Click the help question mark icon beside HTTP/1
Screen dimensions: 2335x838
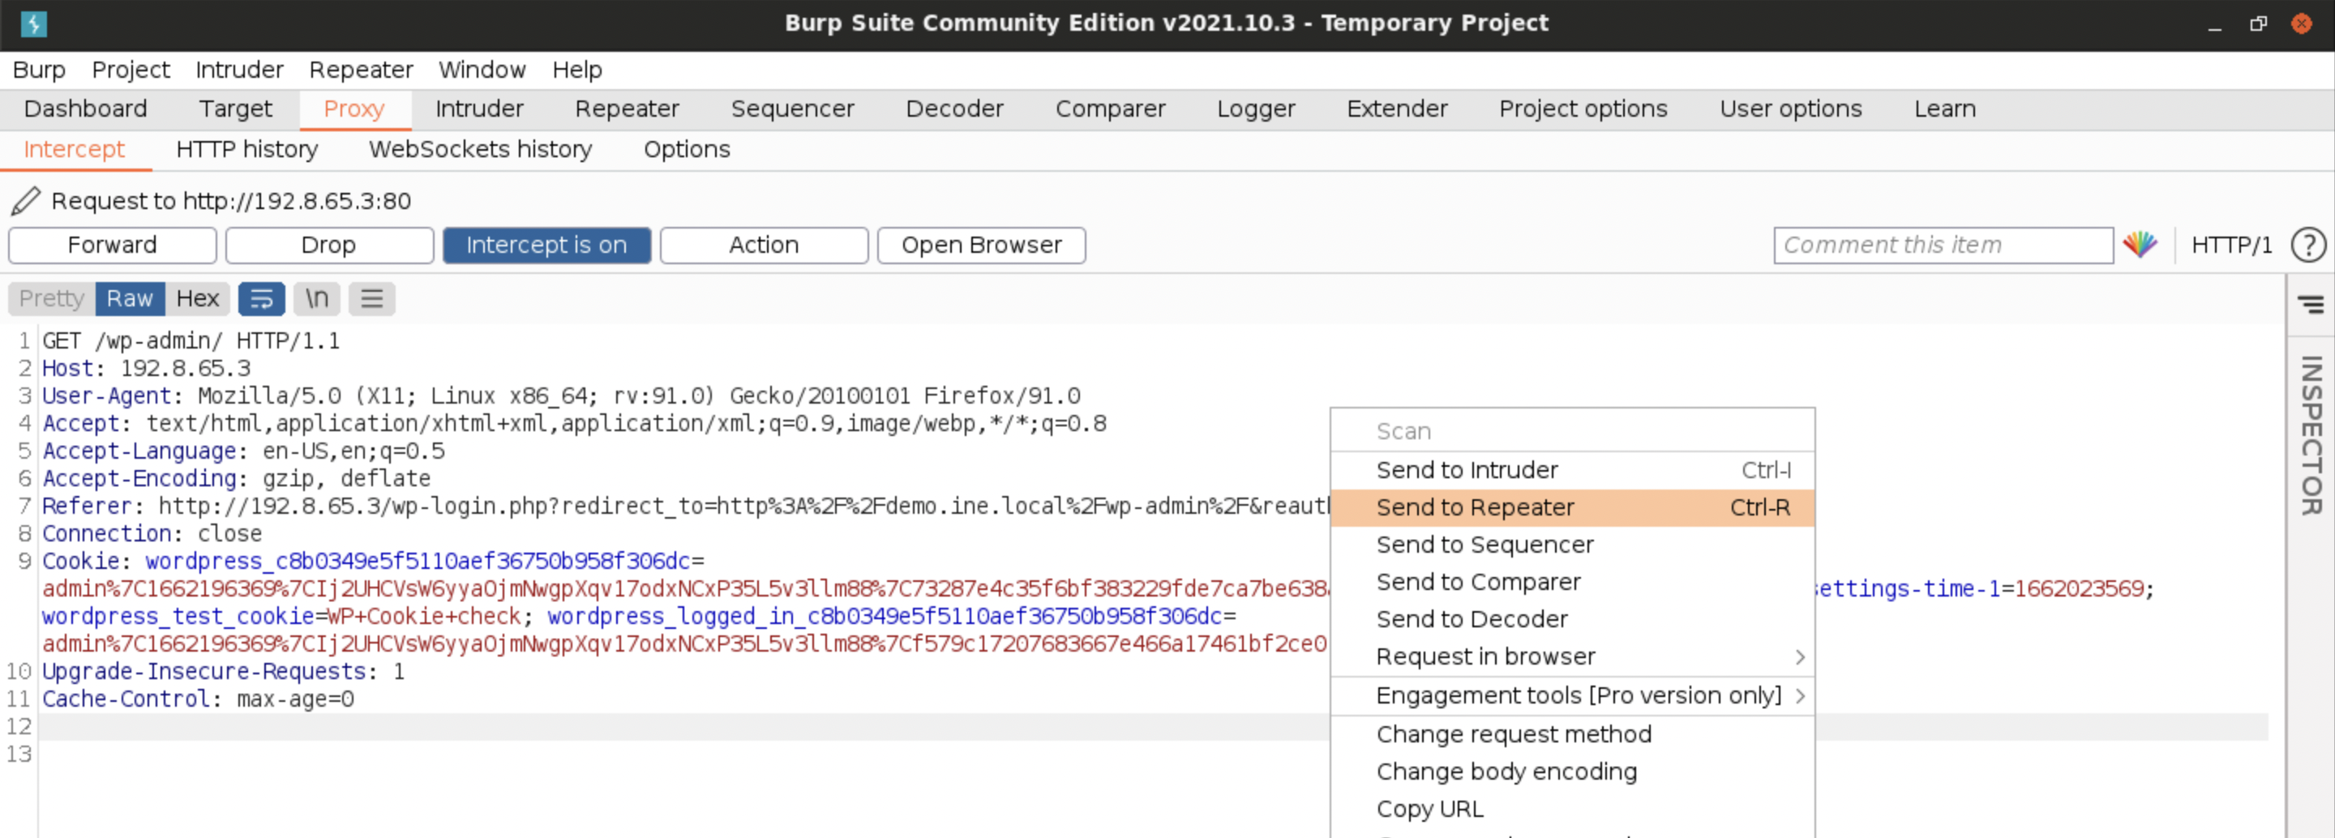click(x=2307, y=245)
